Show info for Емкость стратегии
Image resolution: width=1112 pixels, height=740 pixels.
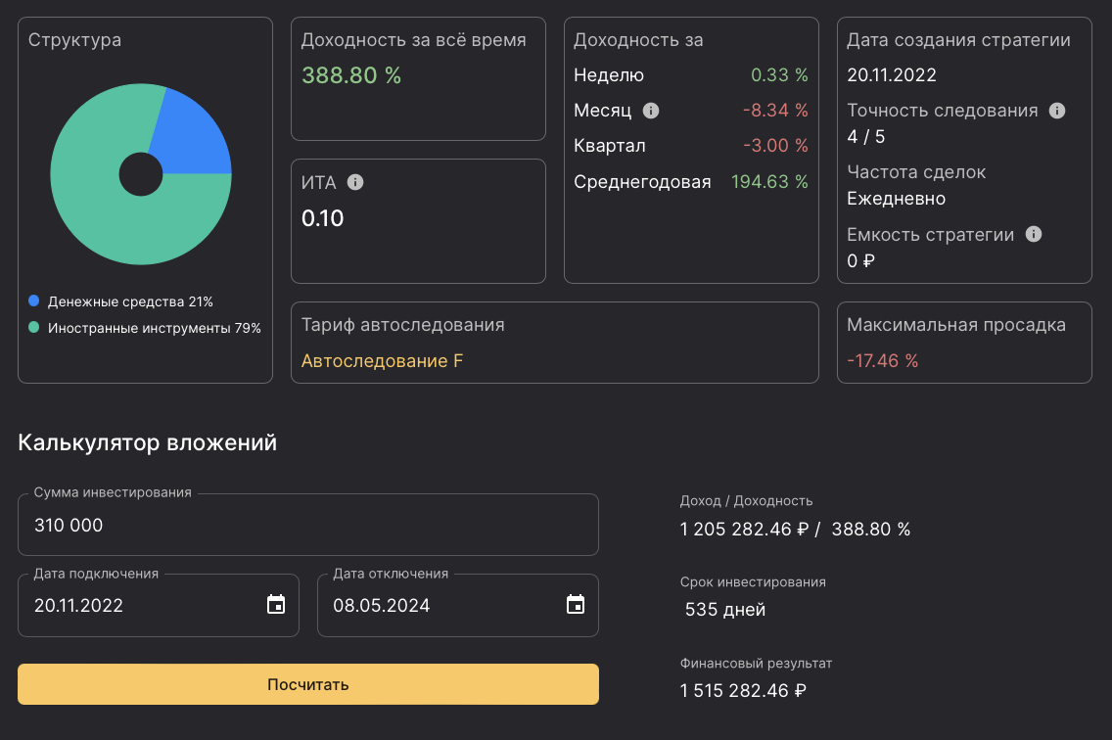(1034, 234)
